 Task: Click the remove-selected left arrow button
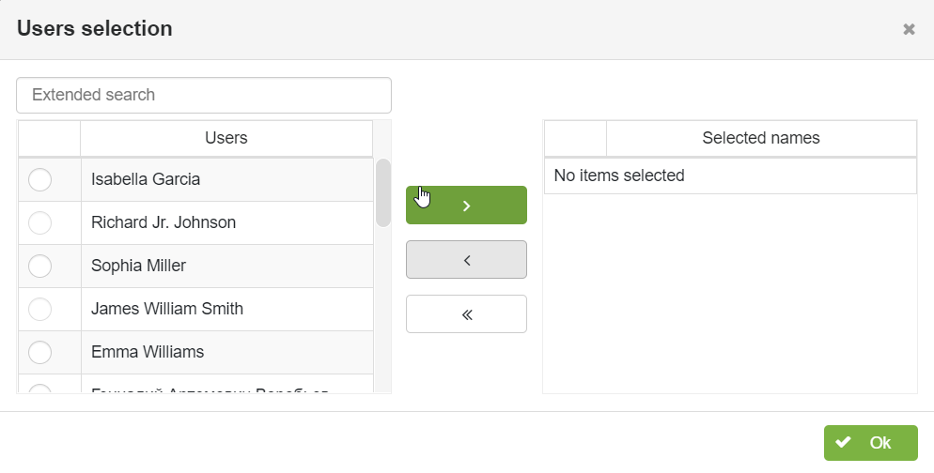[466, 259]
